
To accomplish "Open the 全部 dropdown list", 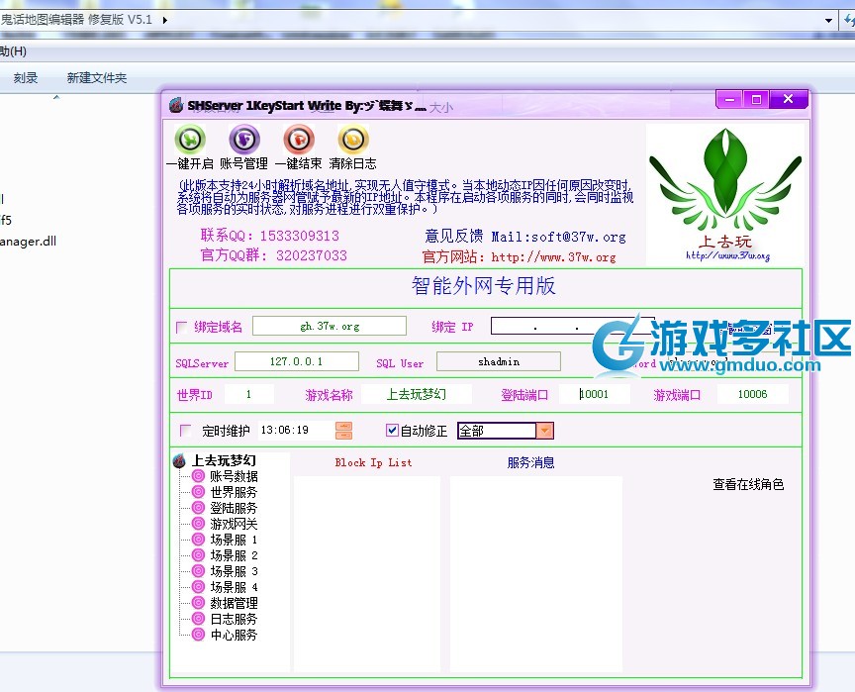I will tap(544, 431).
